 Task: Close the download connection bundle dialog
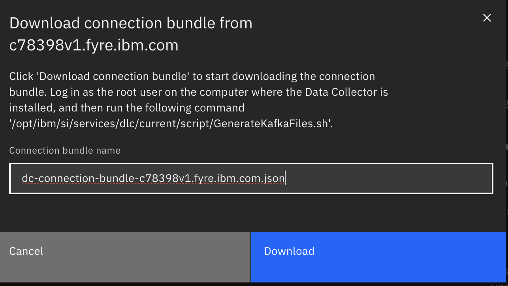tap(487, 18)
